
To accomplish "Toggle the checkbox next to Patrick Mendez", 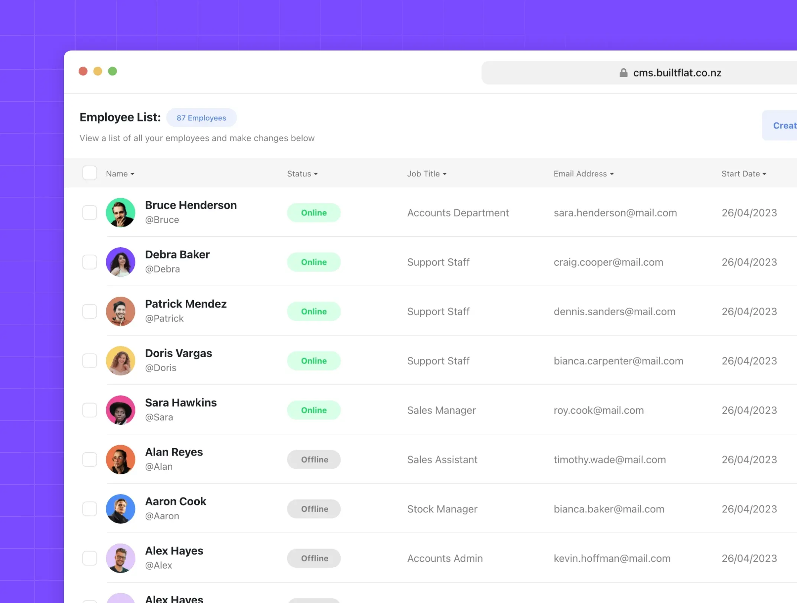I will coord(90,310).
